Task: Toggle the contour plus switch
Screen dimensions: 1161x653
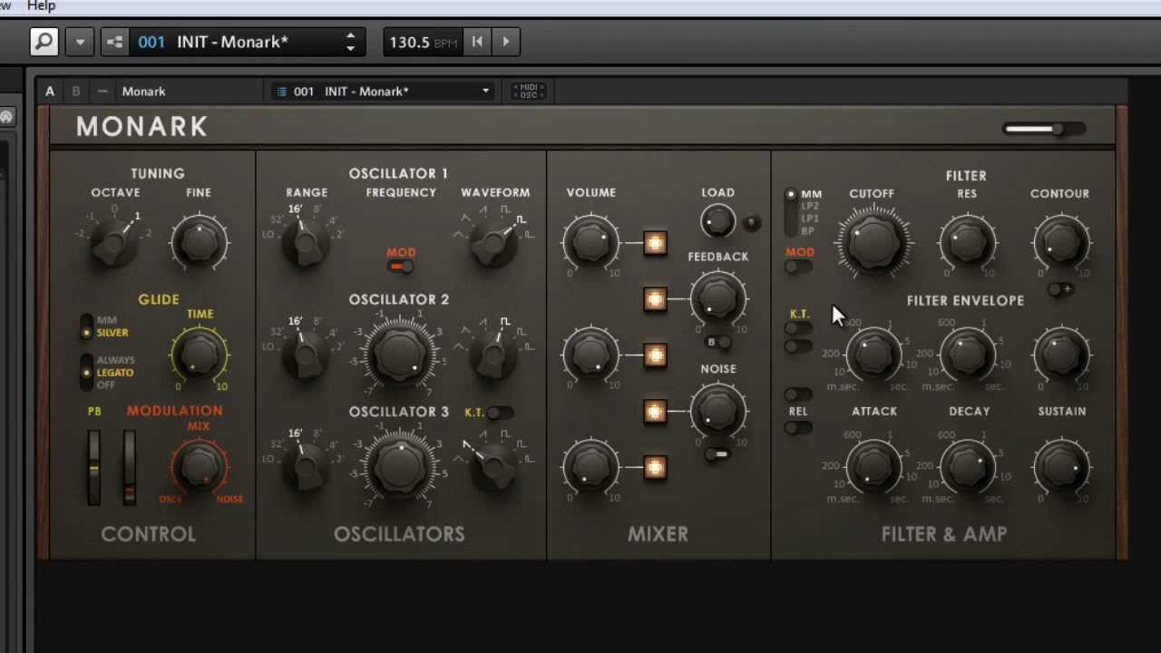Action: (x=1060, y=289)
